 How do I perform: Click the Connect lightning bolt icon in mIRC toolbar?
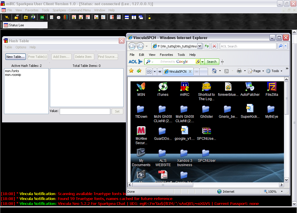point(7,17)
